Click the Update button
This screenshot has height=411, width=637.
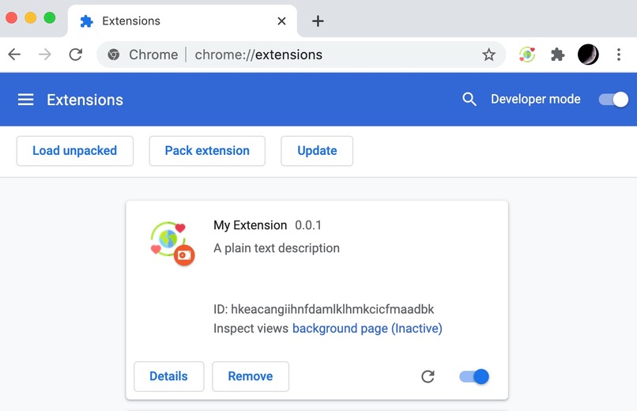click(x=317, y=151)
